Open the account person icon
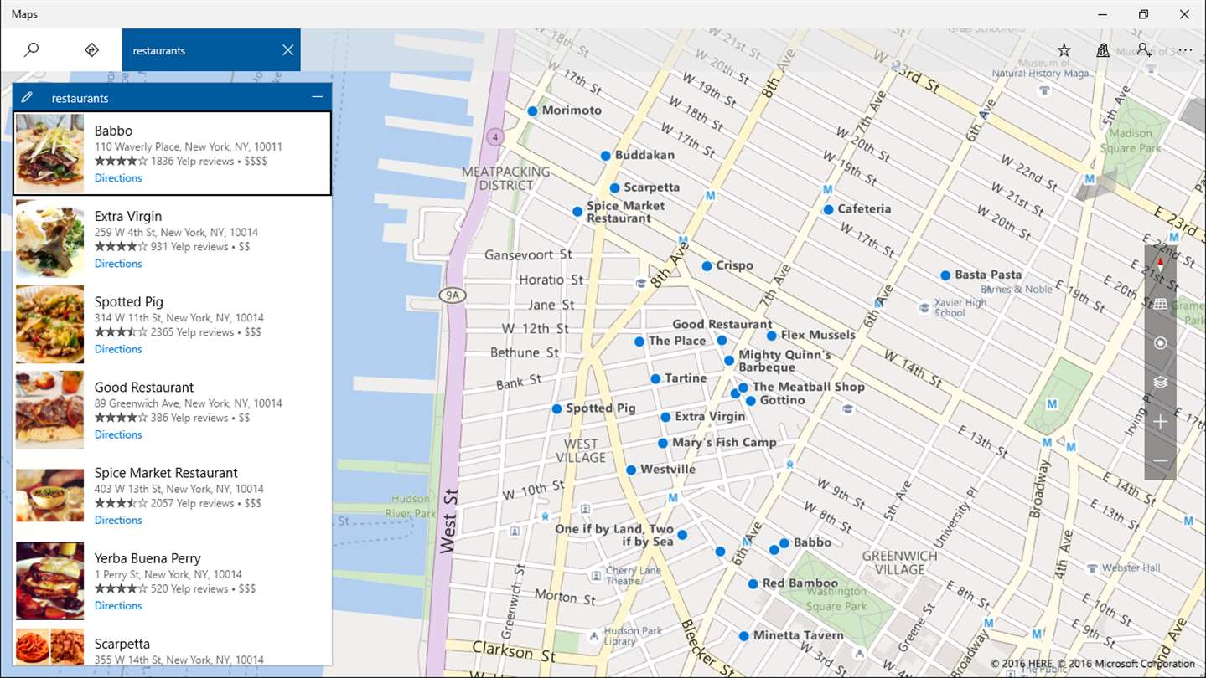This screenshot has height=678, width=1206. coord(1143,50)
